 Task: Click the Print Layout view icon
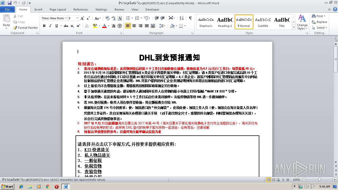coord(268,180)
